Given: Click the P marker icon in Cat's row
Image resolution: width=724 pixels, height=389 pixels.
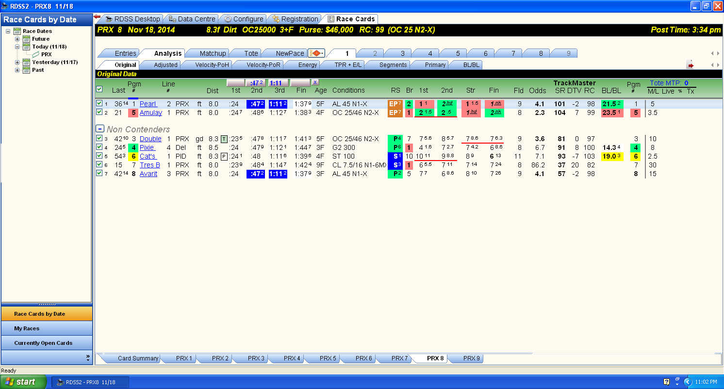Looking at the screenshot, I should 224,156.
